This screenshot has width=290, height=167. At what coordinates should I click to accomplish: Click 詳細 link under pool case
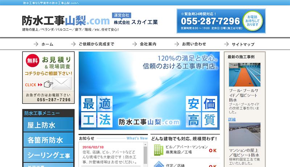coord(232,119)
